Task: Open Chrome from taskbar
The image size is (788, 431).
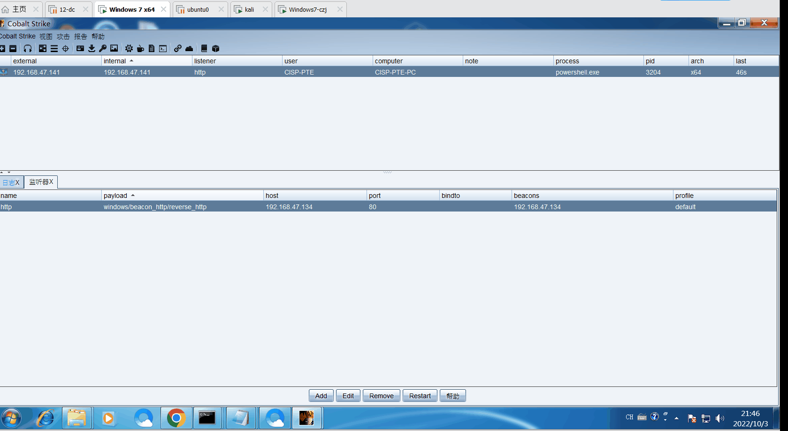Action: coord(176,418)
